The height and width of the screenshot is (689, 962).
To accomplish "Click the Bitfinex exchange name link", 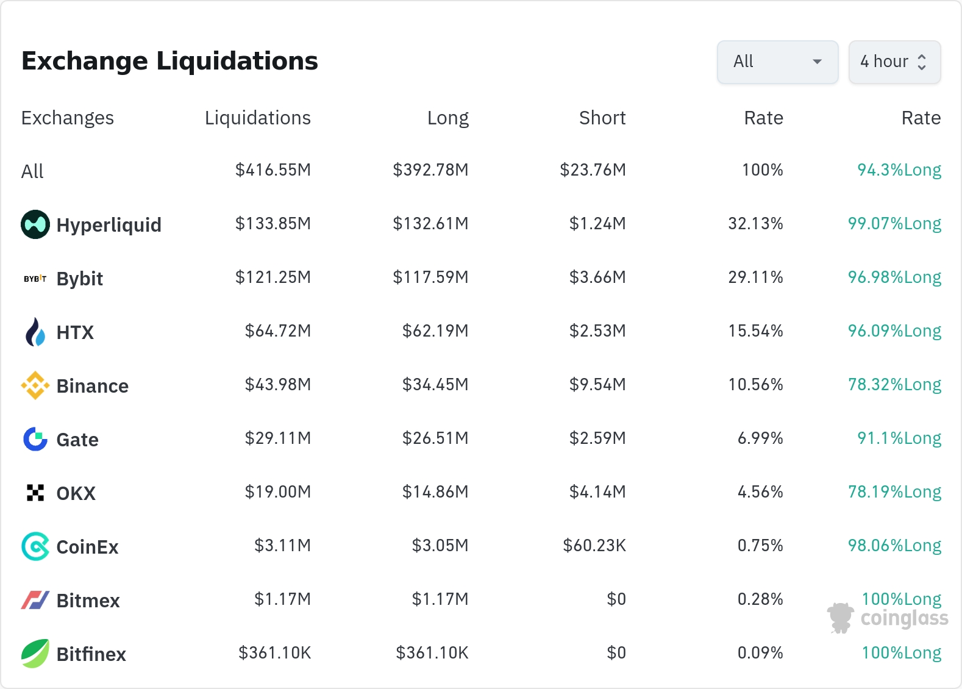I will click(x=91, y=654).
